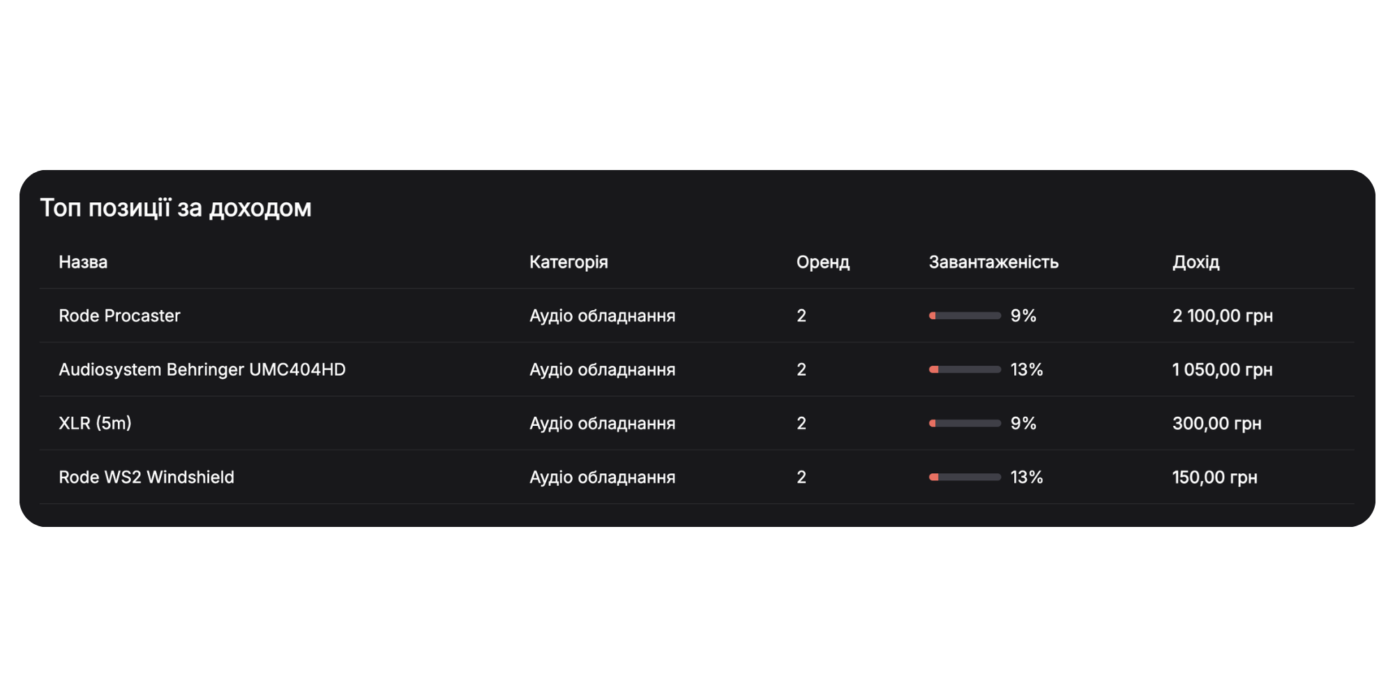This screenshot has width=1395, height=697.
Task: Select the 'Rode Procaster' row
Action: pyautogui.click(x=119, y=315)
